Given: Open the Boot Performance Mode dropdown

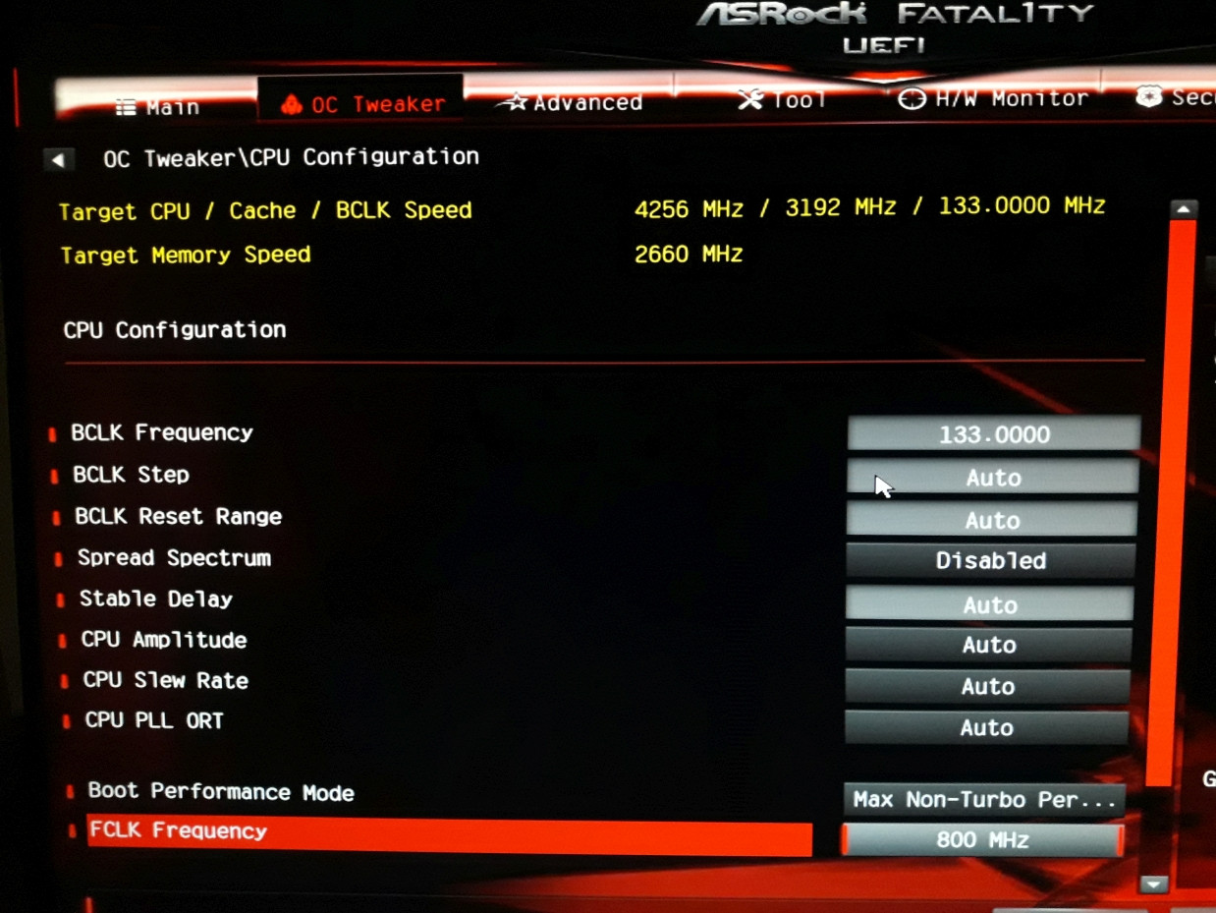Looking at the screenshot, I should pos(984,800).
